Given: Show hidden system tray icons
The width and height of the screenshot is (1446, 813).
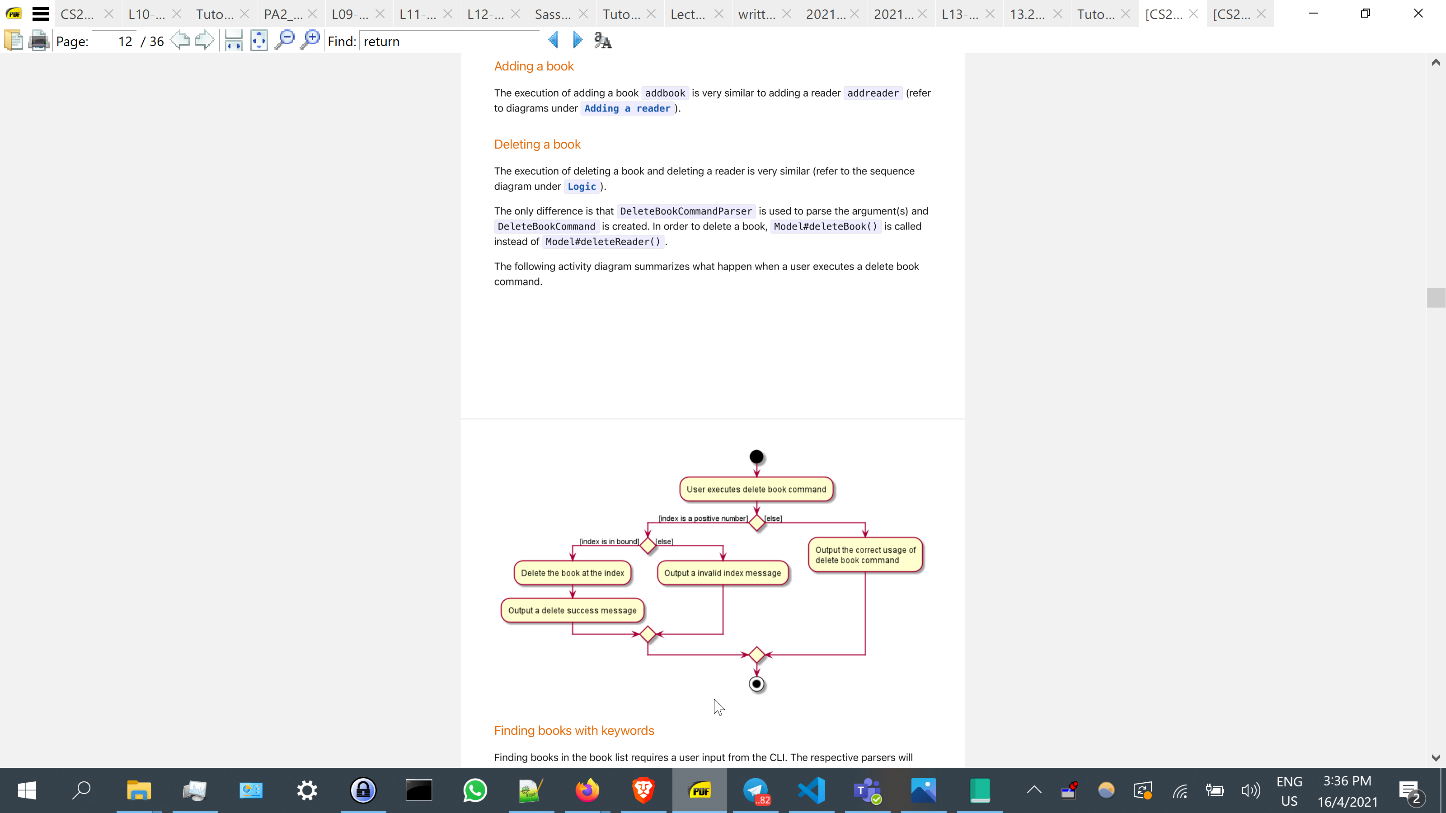Looking at the screenshot, I should point(1034,790).
